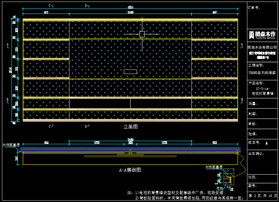Click the crosshair pickbox in the elevation
The height and width of the screenshot is (202, 279).
point(142,34)
